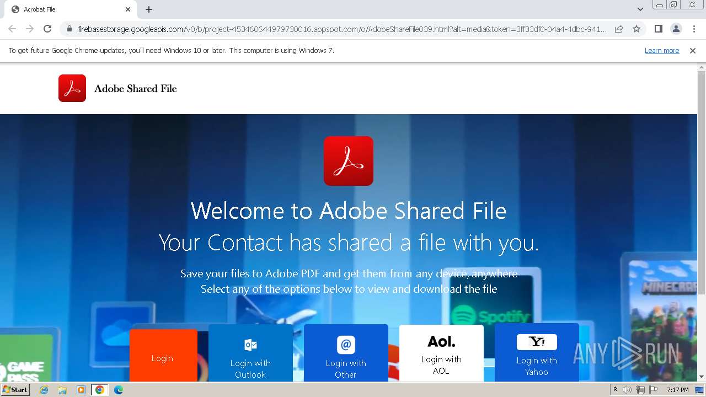Close the Acrobat File tab
This screenshot has height=397, width=706.
pyautogui.click(x=128, y=9)
